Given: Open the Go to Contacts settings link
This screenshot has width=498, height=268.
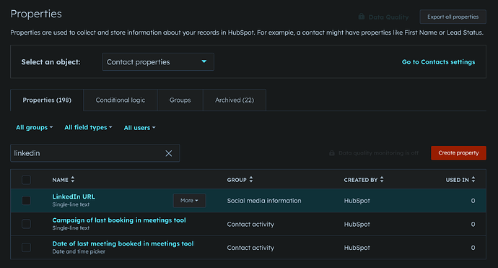Looking at the screenshot, I should pyautogui.click(x=439, y=62).
